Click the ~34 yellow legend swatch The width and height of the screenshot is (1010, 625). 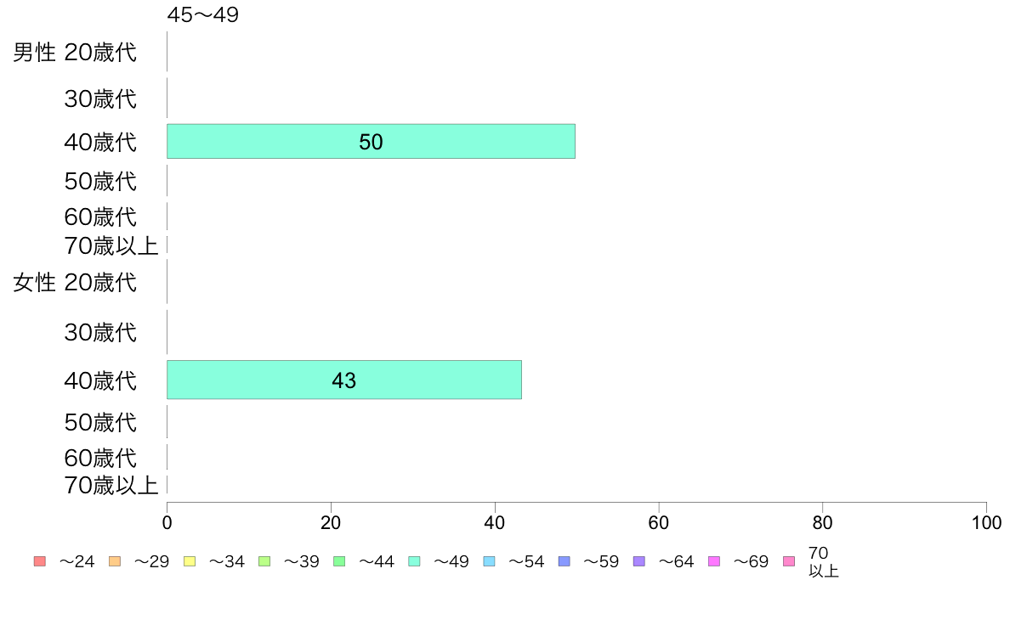(190, 561)
